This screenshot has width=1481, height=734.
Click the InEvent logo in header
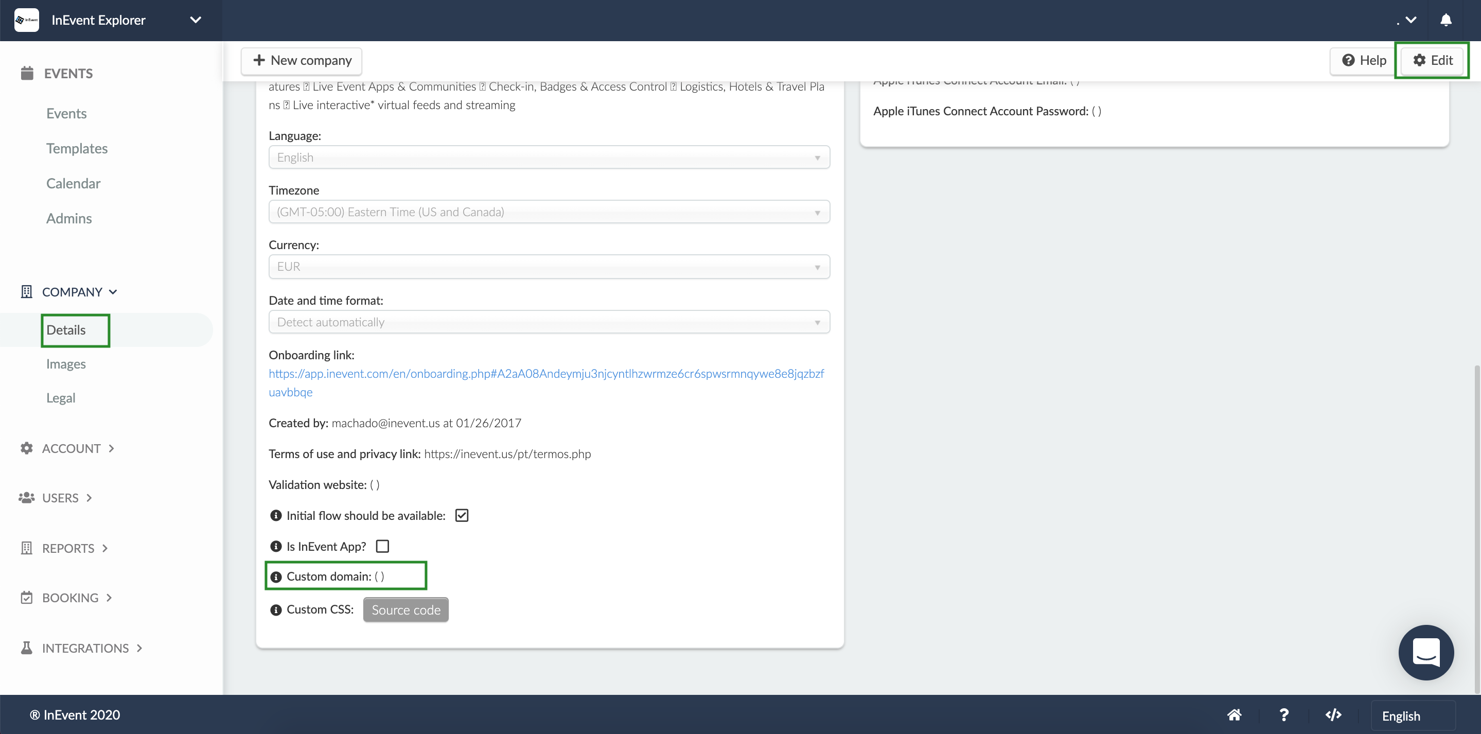click(x=26, y=20)
